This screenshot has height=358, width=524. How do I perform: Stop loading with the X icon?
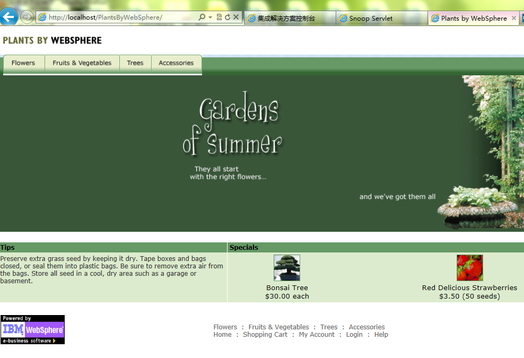coord(236,17)
